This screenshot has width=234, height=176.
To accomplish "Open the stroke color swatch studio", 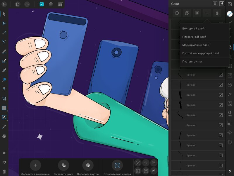I will (230, 14).
